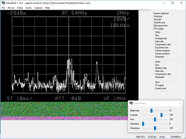
Task: Click the spectrum analyzer video preview
Action: (x=69, y=56)
